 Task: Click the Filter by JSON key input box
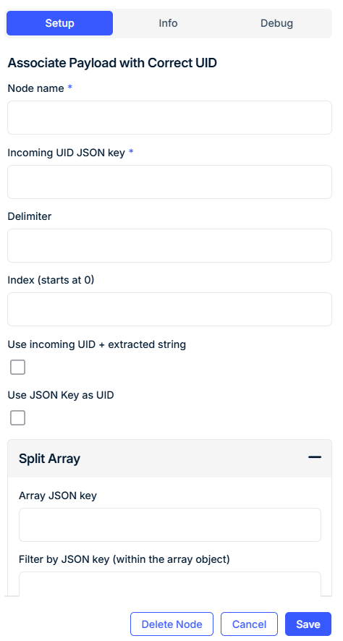tap(170, 584)
